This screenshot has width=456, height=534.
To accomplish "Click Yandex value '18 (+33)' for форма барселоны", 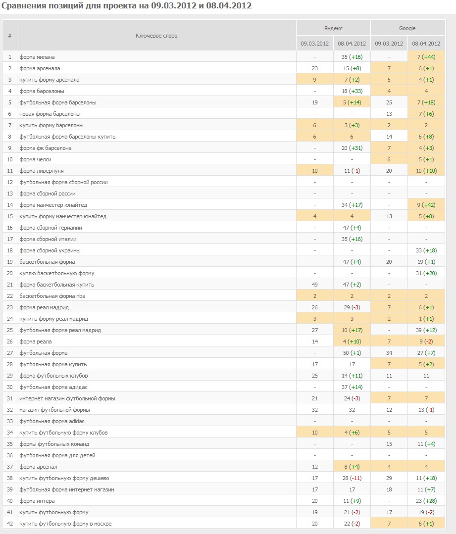I will tap(352, 91).
